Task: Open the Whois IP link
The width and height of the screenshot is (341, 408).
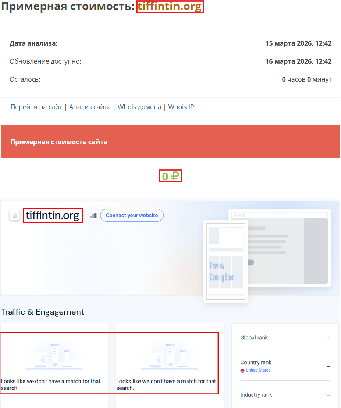Action: point(181,107)
